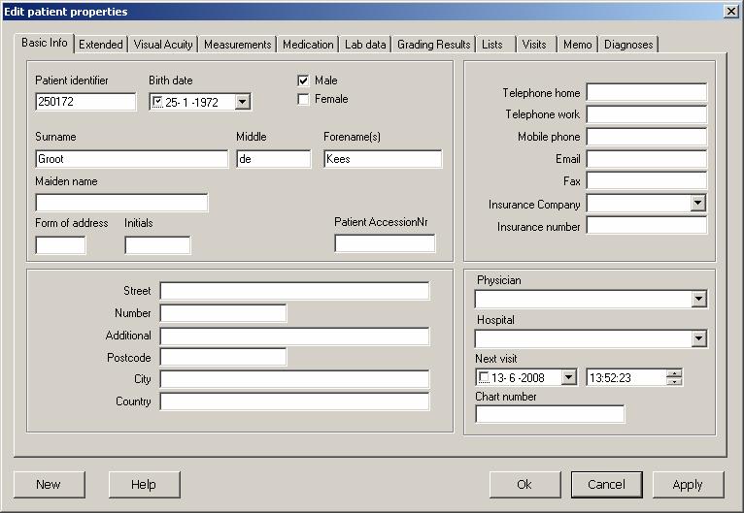Check the Female checkbox

pos(303,100)
